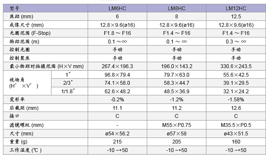The image size is (266, 155).
Task: Select the ø43×51.5 dimension cell
Action: pyautogui.click(x=236, y=133)
